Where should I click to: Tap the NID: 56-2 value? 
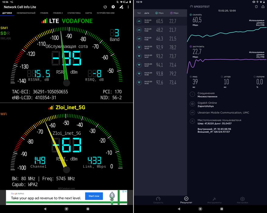(x=111, y=98)
